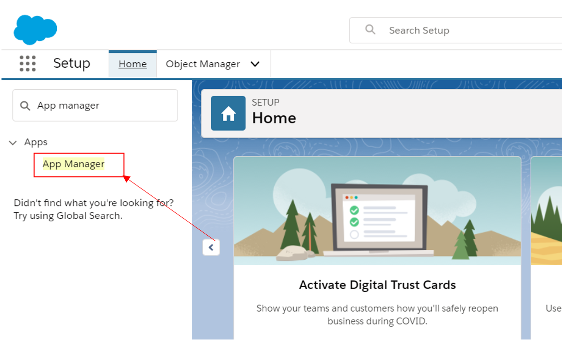Click the Setup Home house icon

tap(228, 113)
